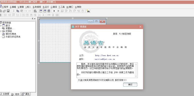Image resolution: width=194 pixels, height=96 pixels.
Task: Save the program using the floppy disk icon
Action: pos(8,11)
